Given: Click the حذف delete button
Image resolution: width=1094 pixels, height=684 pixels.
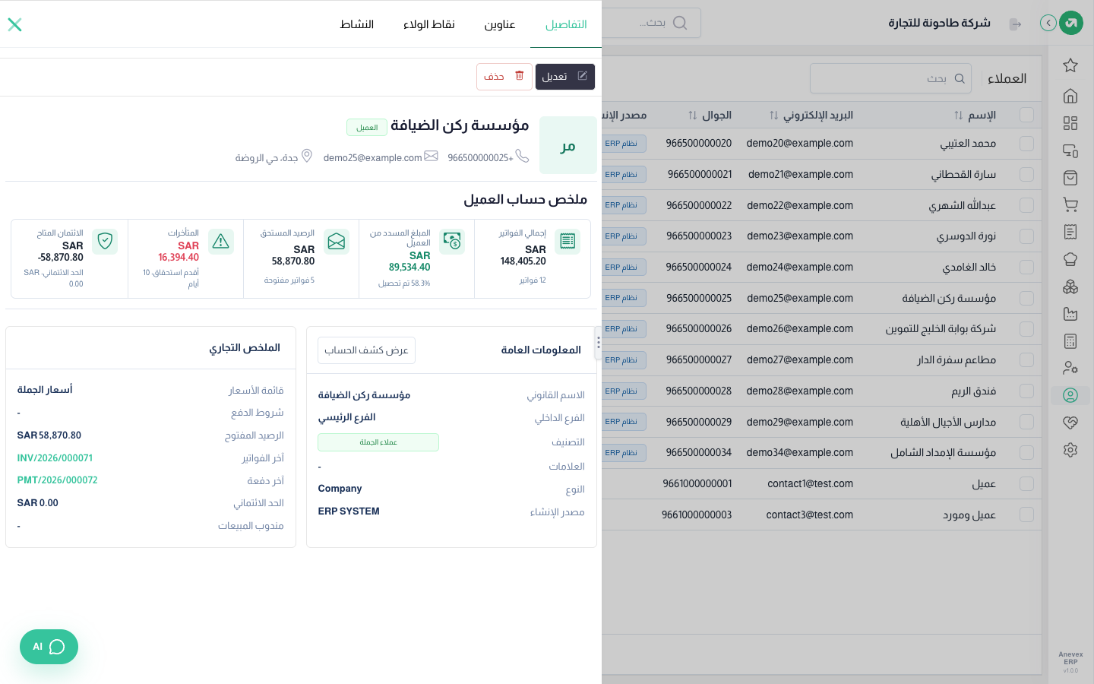Looking at the screenshot, I should [x=504, y=76].
